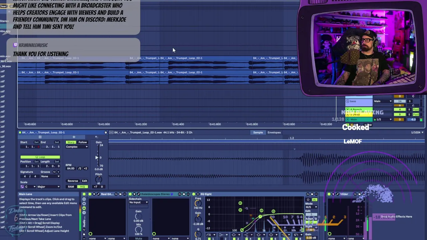This screenshot has height=240, width=427.
Task: Click EQ Eight save preset icon
Action: [312, 194]
